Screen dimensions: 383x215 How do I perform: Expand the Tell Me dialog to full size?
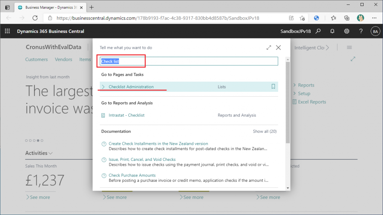coord(269,47)
